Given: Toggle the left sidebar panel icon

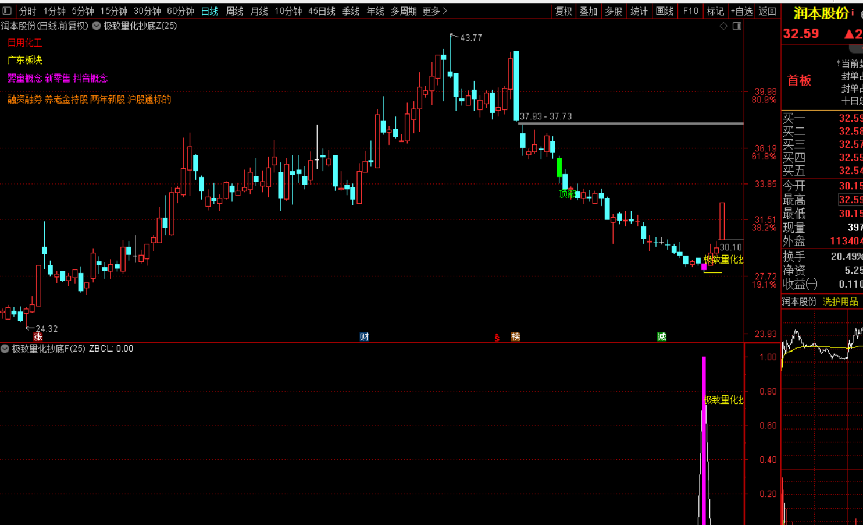Looking at the screenshot, I should tap(7, 11).
